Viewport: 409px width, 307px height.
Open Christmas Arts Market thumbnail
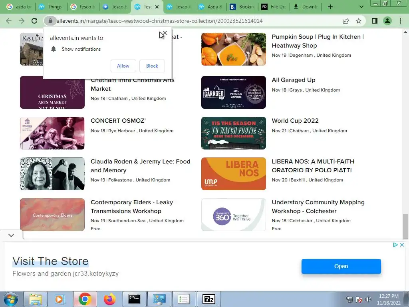[x=52, y=92]
